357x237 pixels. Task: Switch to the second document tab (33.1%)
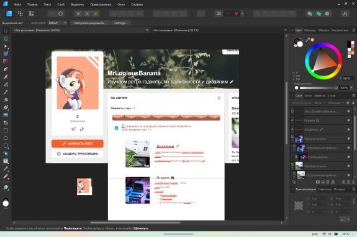tap(176, 30)
